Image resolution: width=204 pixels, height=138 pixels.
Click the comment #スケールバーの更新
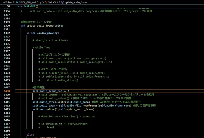(52, 69)
